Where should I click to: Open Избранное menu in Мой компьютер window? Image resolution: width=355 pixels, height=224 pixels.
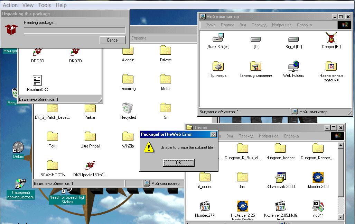click(x=281, y=25)
